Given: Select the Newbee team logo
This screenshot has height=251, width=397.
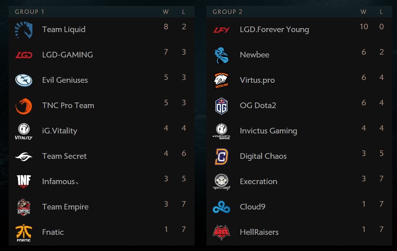Looking at the screenshot, I should point(221,55).
